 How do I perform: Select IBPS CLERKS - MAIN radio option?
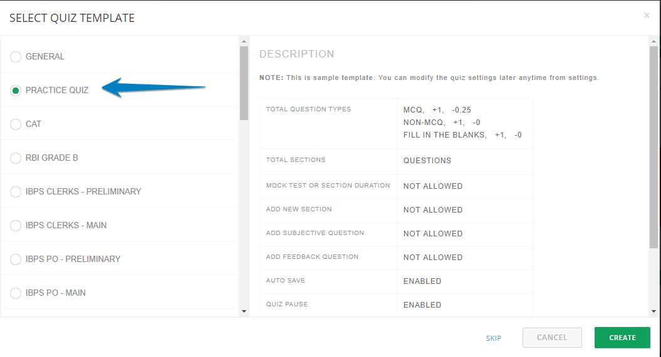tap(16, 225)
